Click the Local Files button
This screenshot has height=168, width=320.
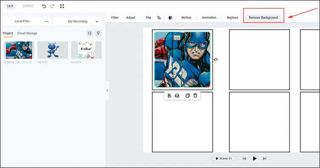(x=22, y=21)
